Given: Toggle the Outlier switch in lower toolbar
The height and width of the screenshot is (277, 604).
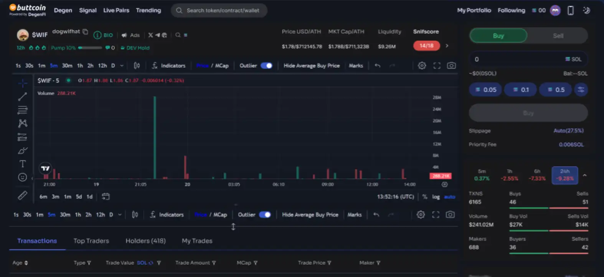Looking at the screenshot, I should click(x=265, y=214).
